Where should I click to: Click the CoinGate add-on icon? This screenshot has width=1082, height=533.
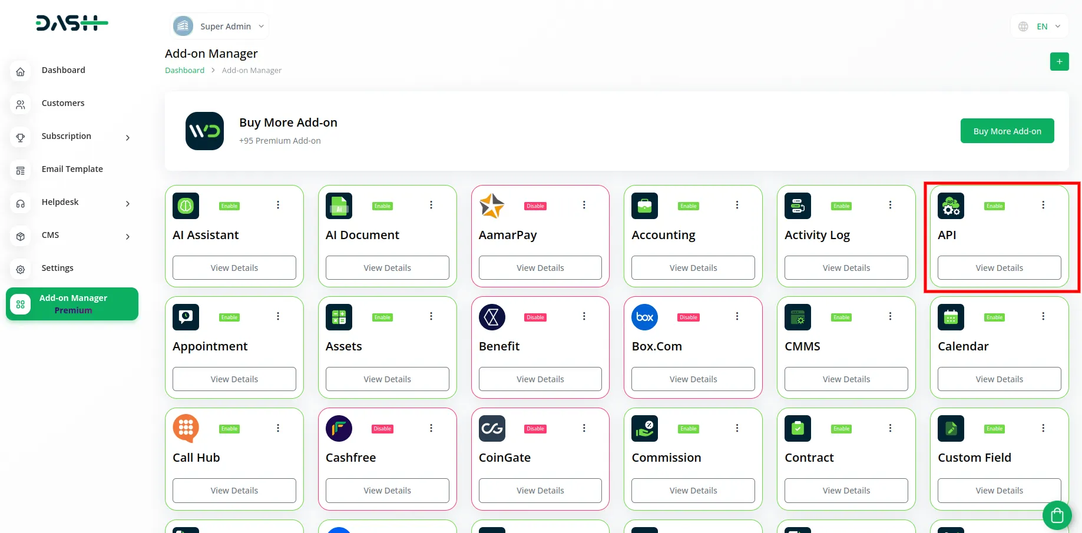pos(492,428)
